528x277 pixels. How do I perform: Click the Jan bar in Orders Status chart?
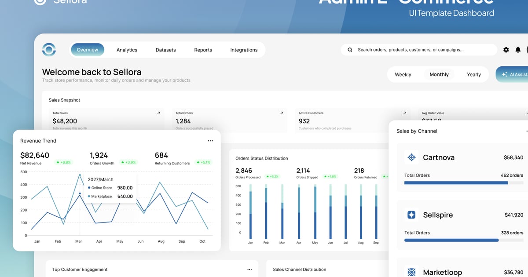250,211
